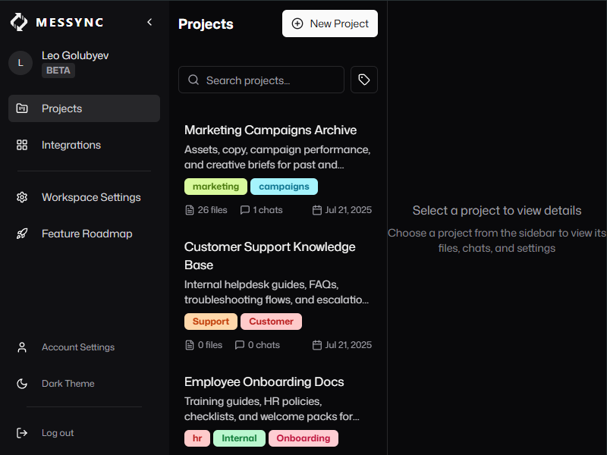Open Feature Roadmap in the sidebar
The height and width of the screenshot is (455, 607).
click(x=86, y=234)
